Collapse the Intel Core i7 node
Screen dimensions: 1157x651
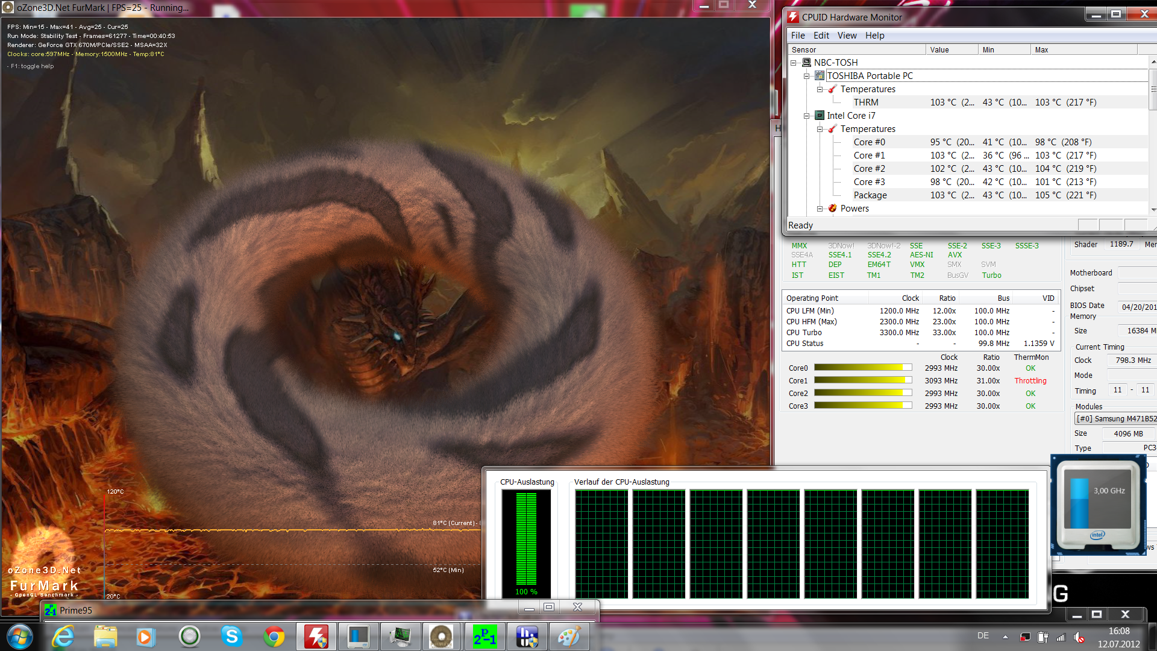(x=806, y=116)
